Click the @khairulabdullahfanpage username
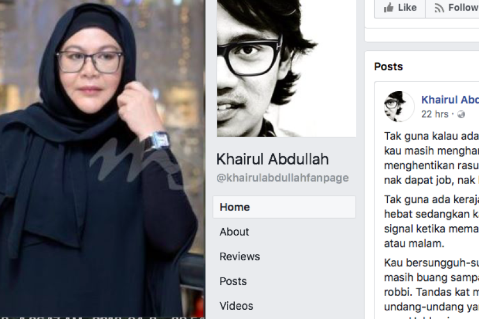This screenshot has width=479, height=319. pos(283,178)
